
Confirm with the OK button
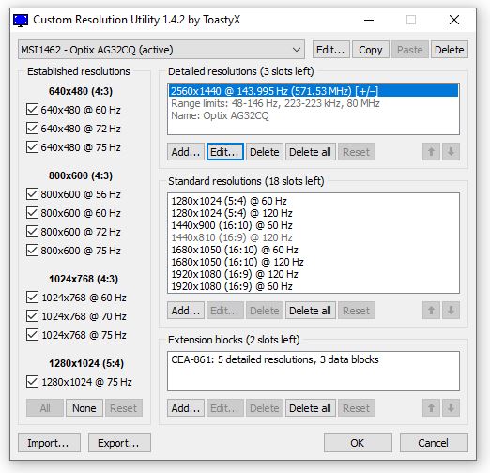358,443
